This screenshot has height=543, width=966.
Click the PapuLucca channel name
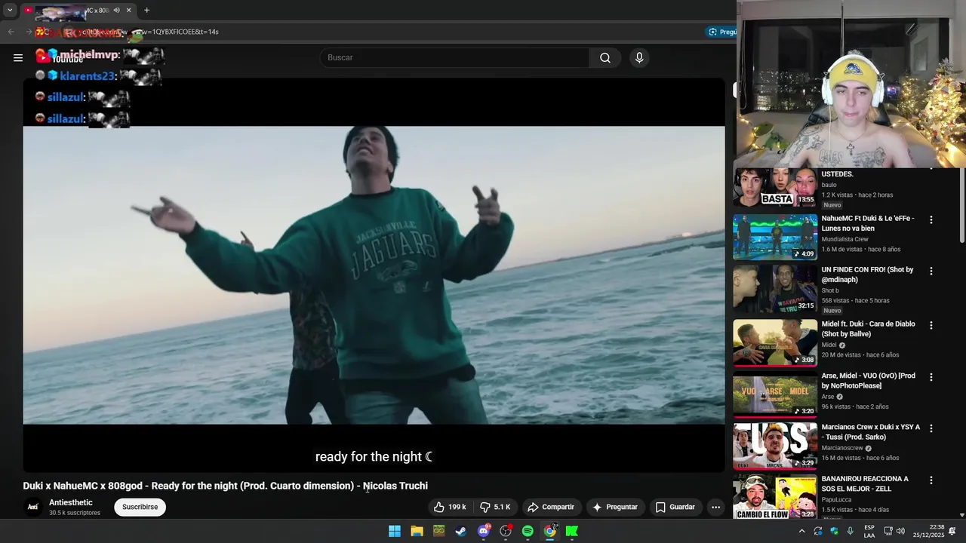tap(837, 499)
